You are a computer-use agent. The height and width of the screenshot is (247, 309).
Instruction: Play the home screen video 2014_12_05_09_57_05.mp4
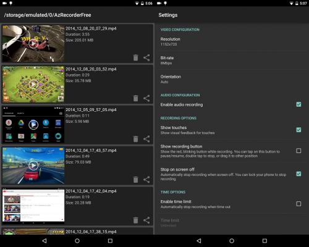click(33, 125)
